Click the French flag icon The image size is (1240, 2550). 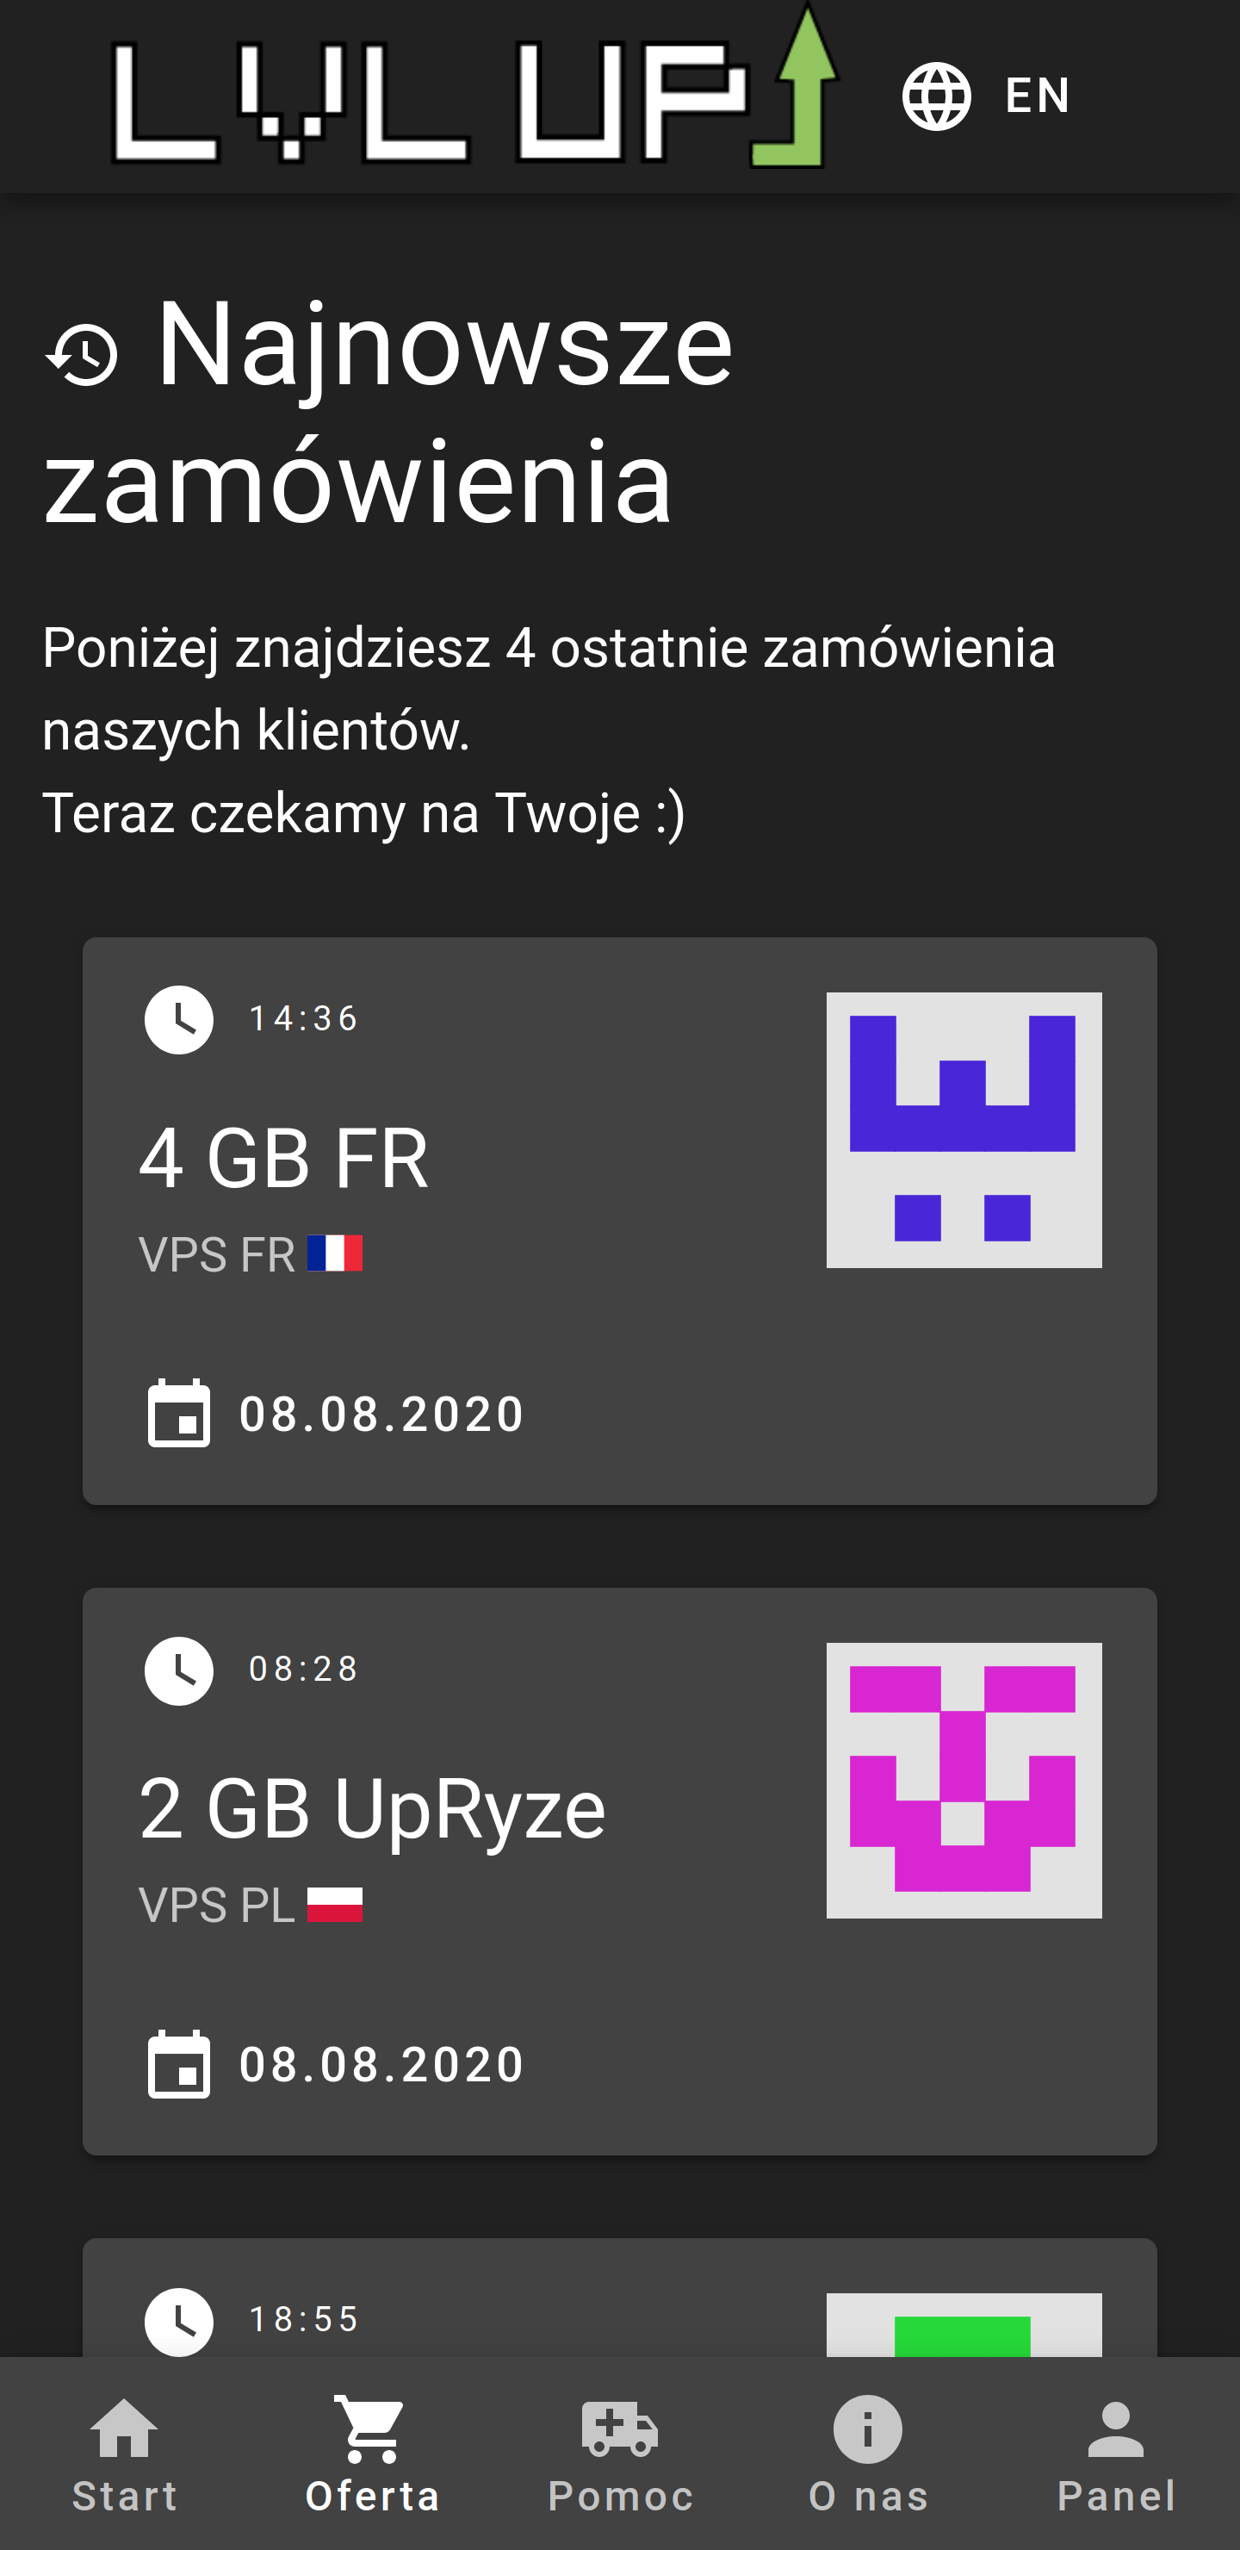tap(334, 1253)
